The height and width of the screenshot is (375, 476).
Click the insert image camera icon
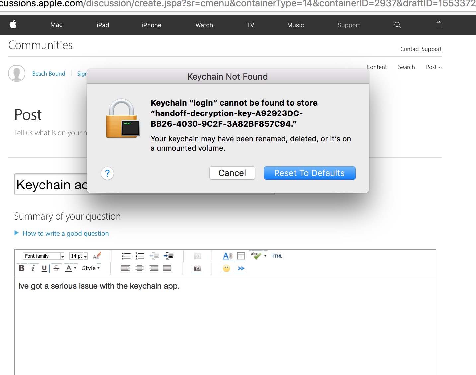[x=197, y=268]
